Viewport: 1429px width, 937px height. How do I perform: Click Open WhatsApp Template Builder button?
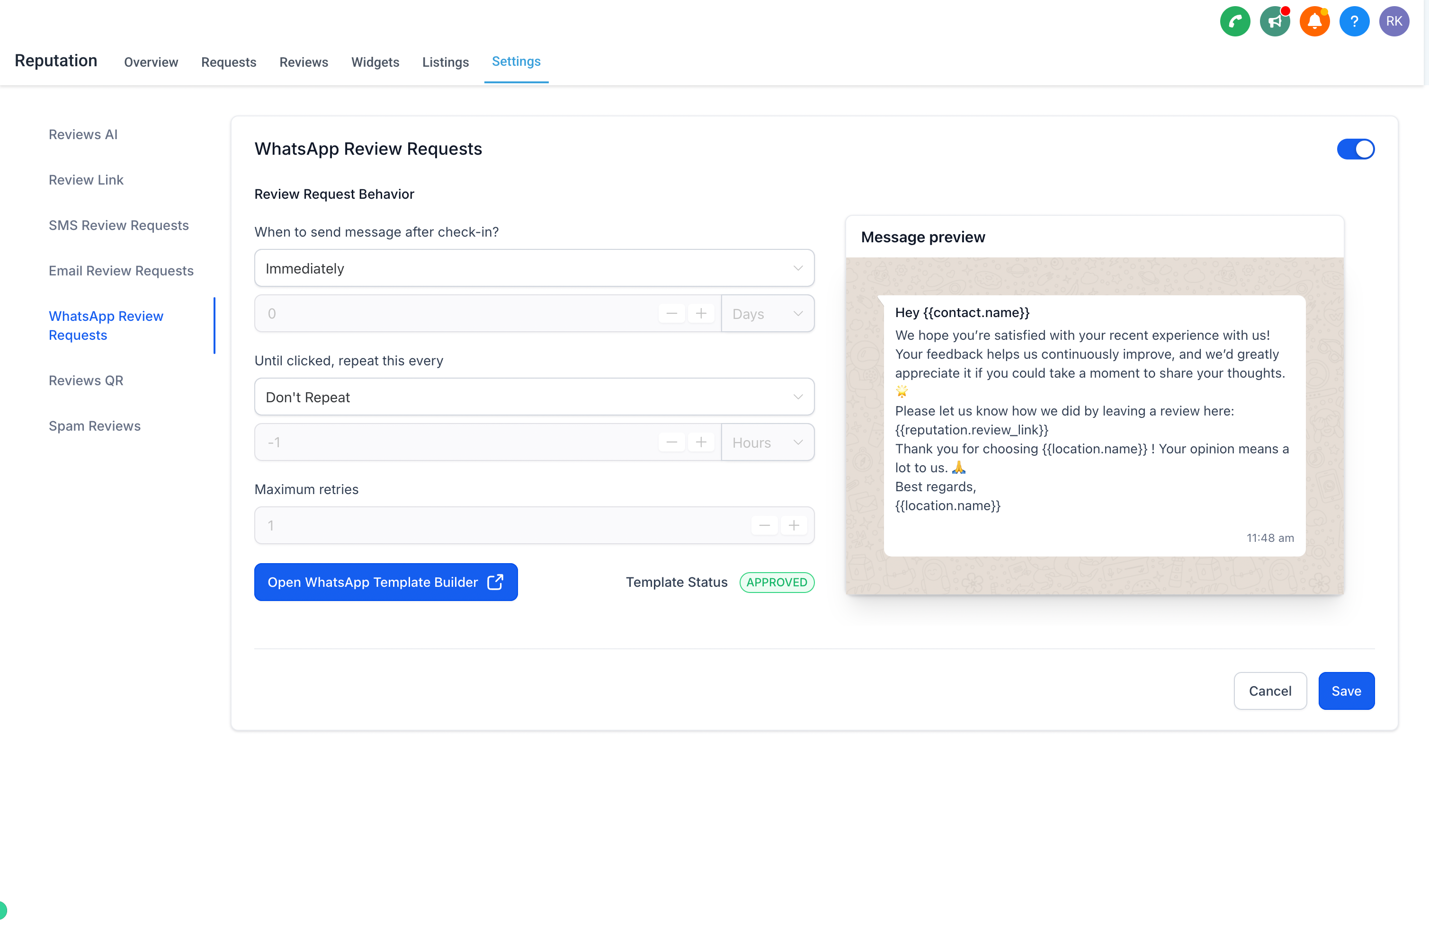click(x=385, y=582)
